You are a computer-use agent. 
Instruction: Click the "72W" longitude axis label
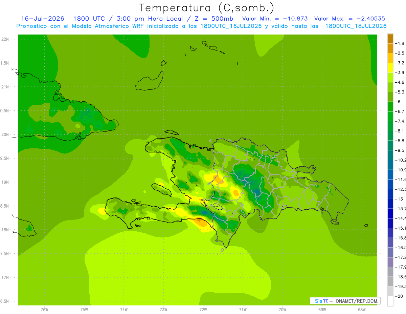[203, 310]
